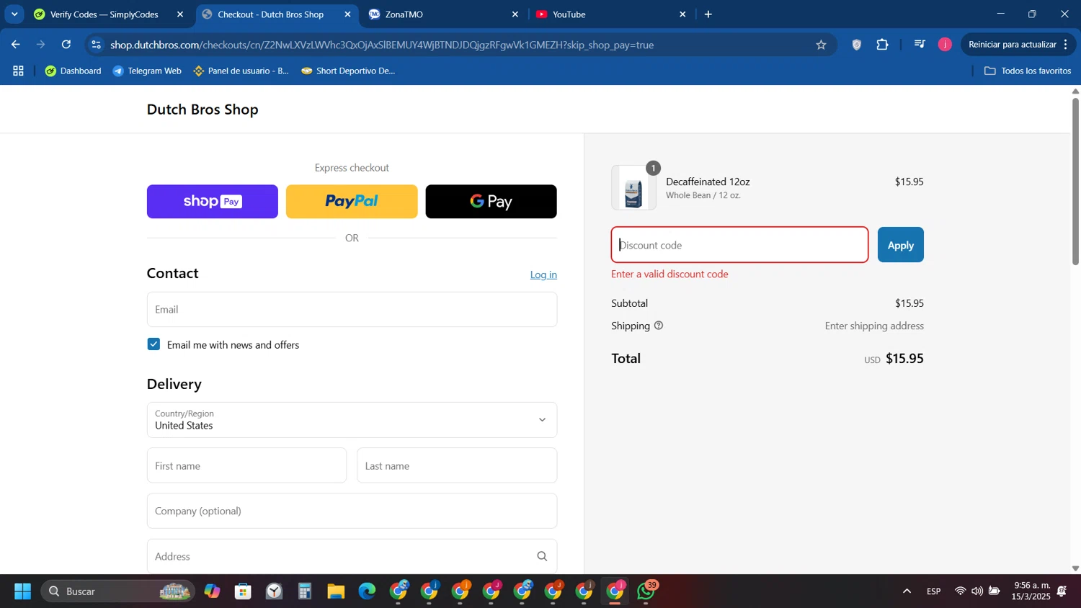Close the YouTube tab
The width and height of the screenshot is (1081, 608).
[682, 14]
